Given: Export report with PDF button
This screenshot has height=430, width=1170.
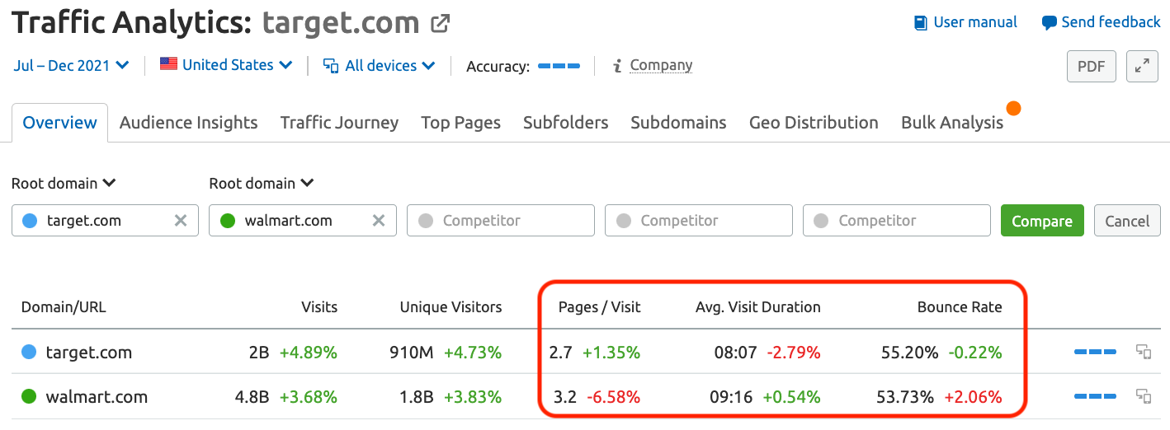Looking at the screenshot, I should (1092, 67).
